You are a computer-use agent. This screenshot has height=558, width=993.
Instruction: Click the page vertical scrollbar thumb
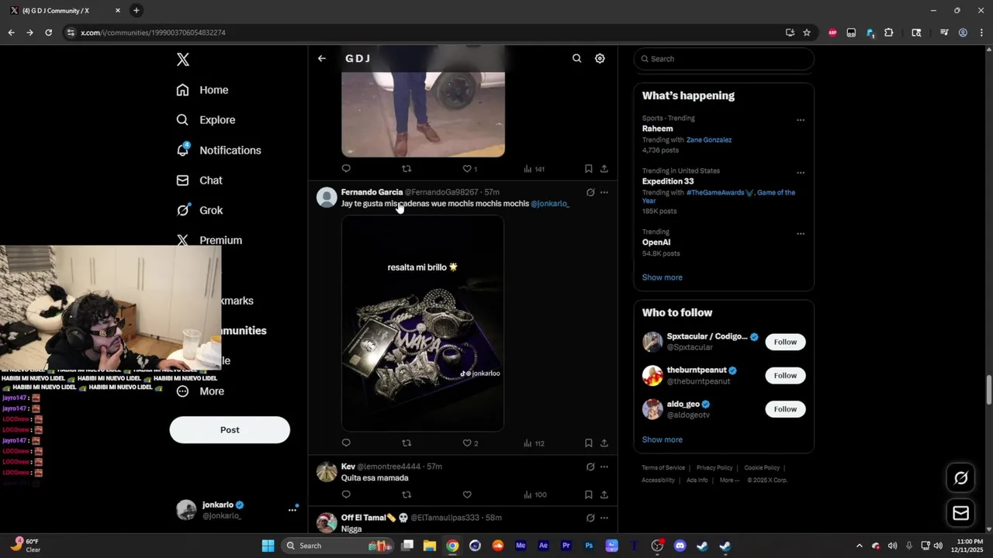988,389
